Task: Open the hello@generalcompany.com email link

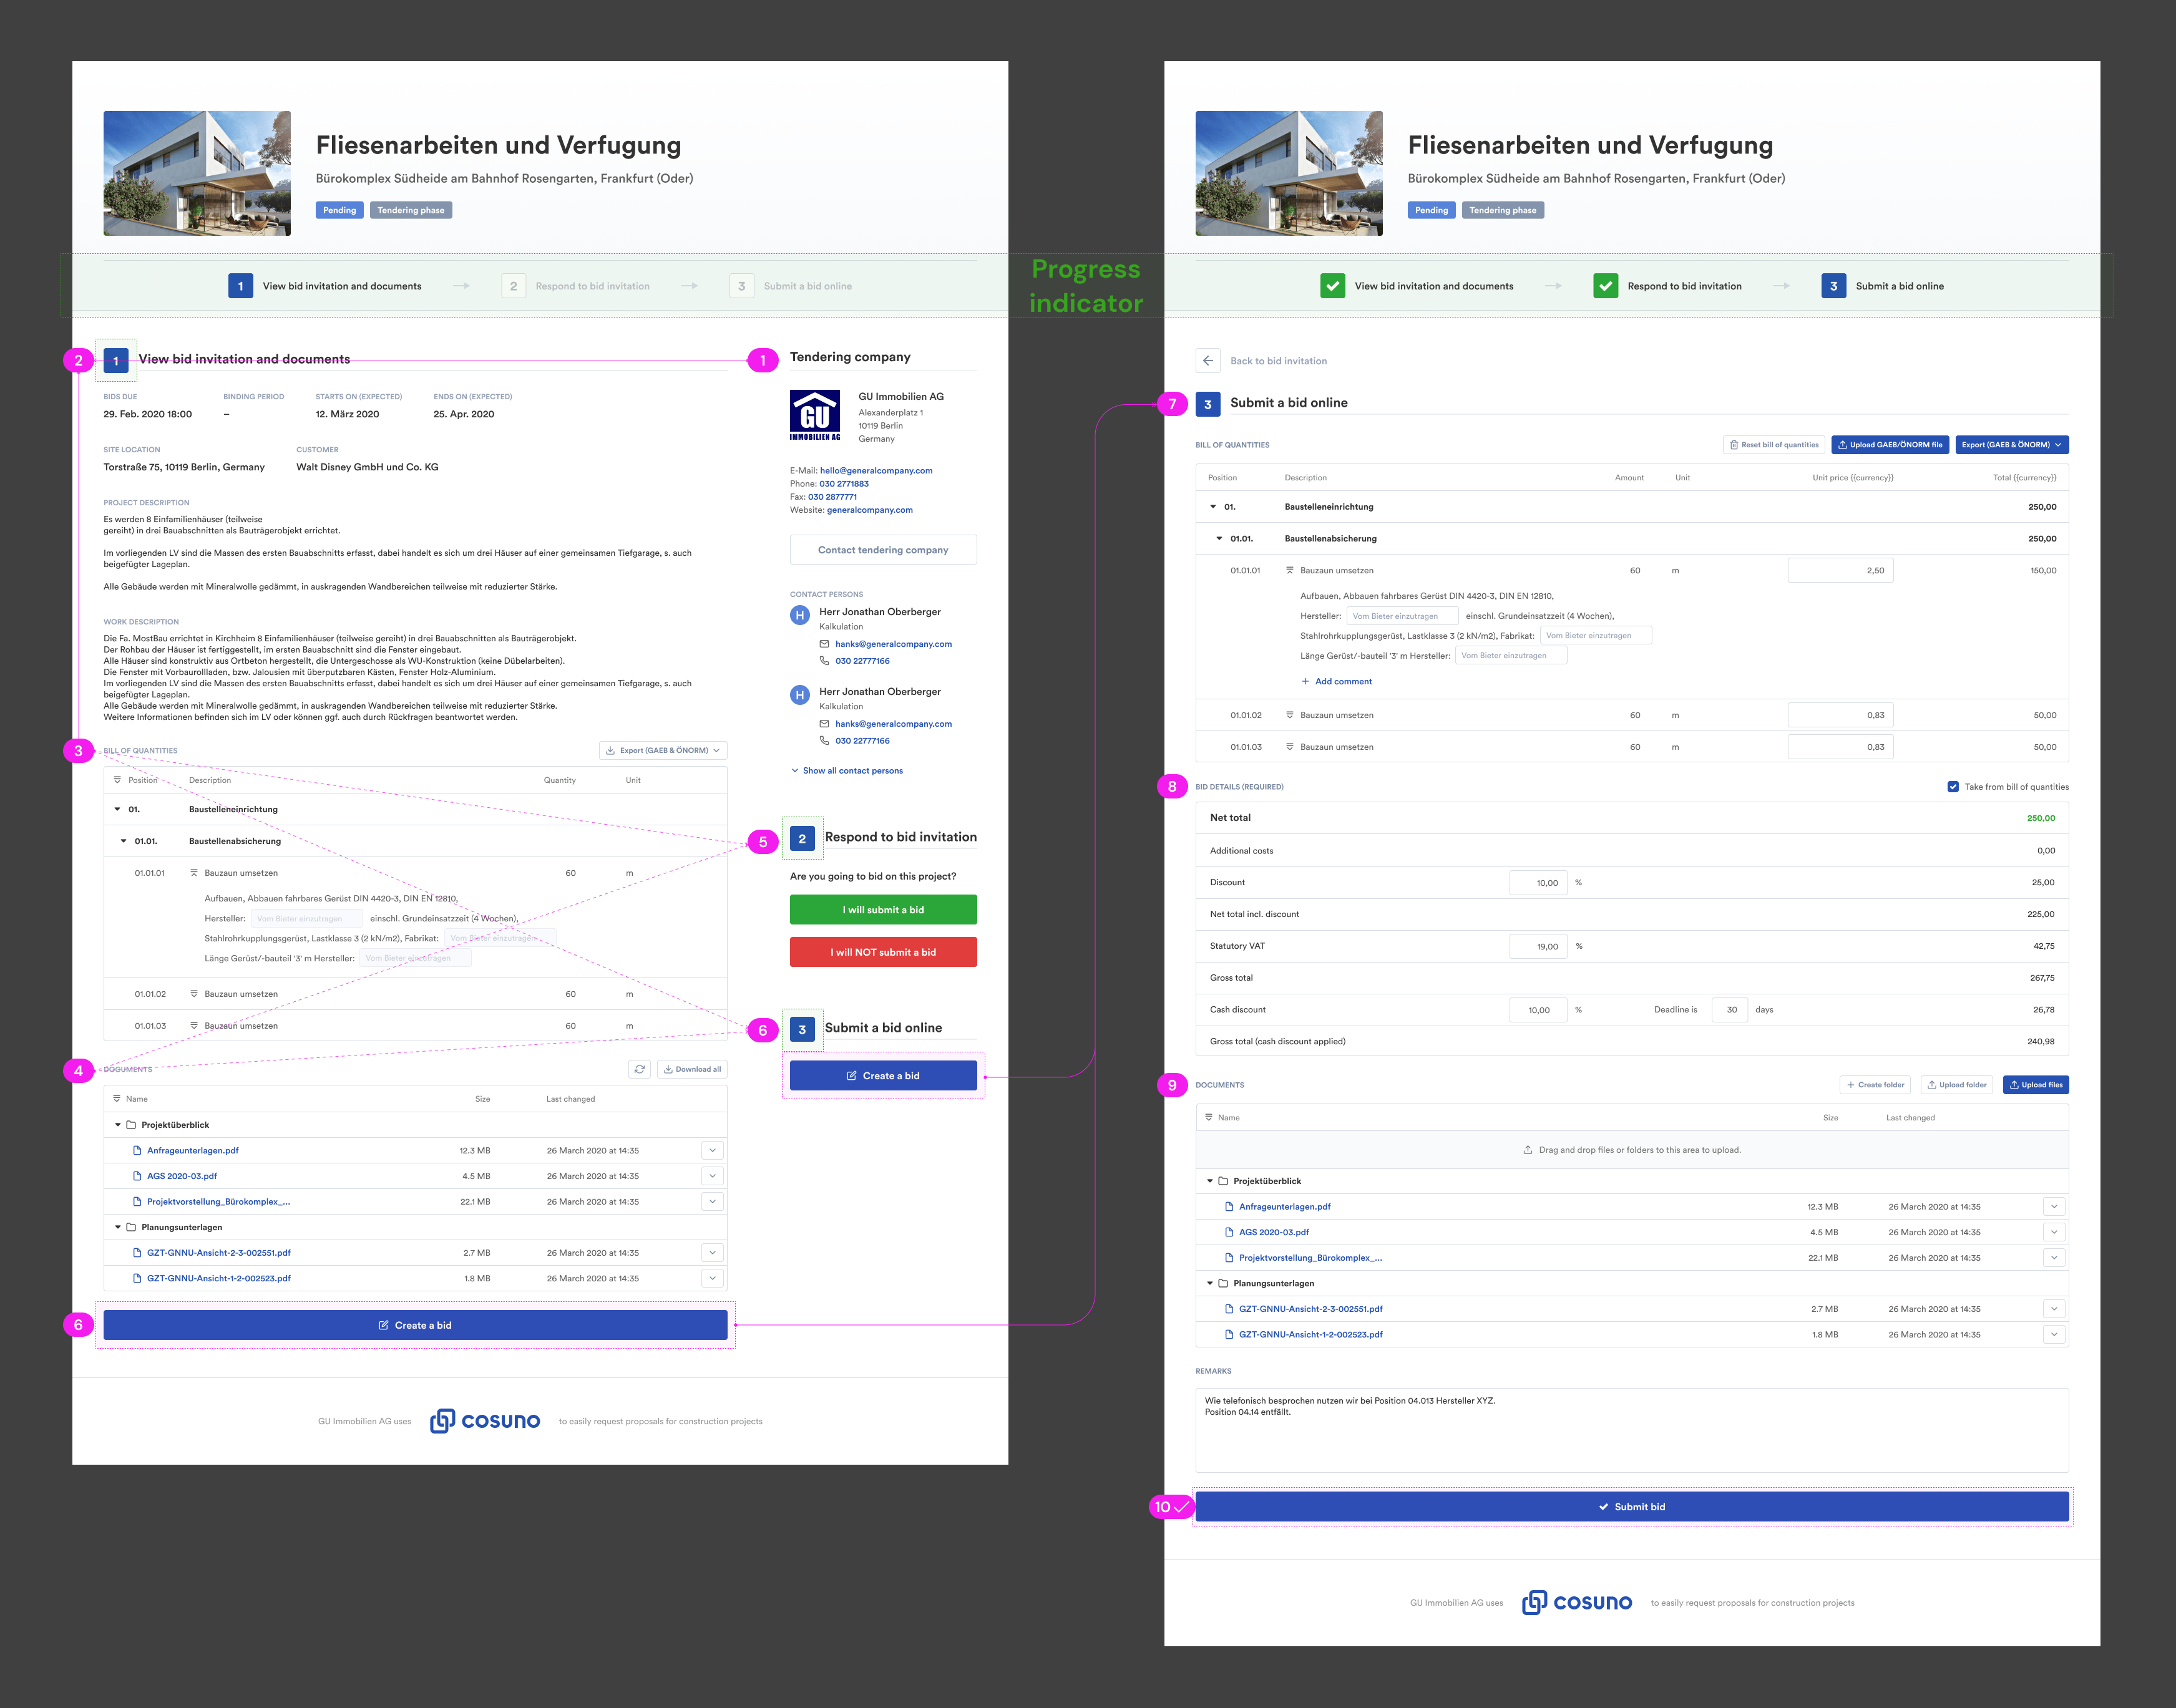Action: [876, 471]
